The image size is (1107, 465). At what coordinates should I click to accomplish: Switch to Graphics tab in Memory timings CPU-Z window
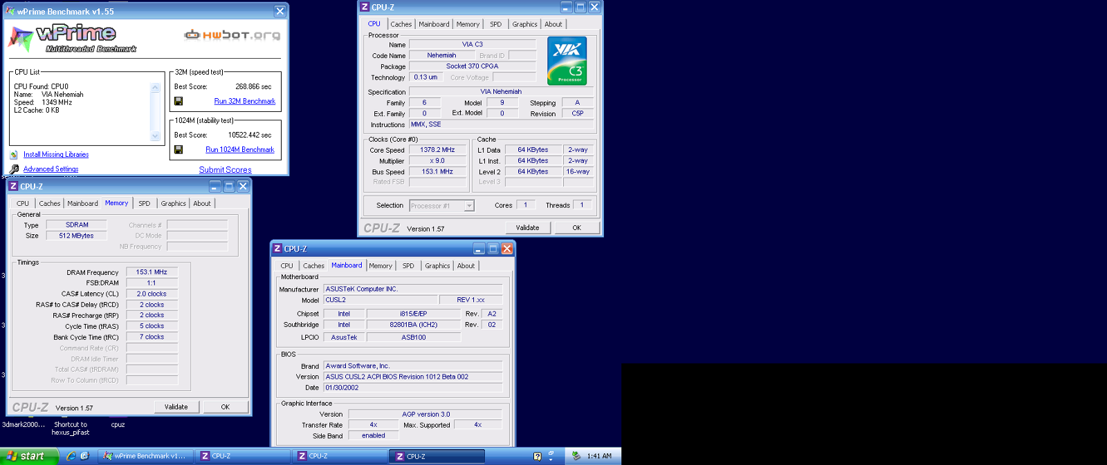point(173,204)
